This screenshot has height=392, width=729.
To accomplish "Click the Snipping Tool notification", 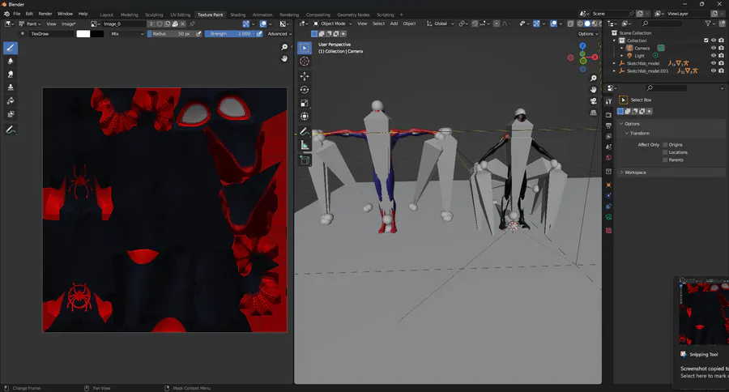I will [701, 332].
